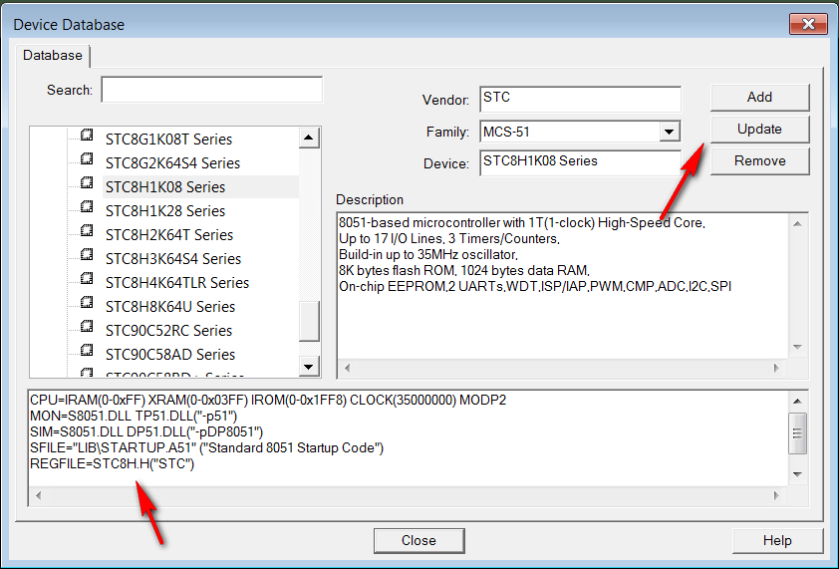Click options box scroll left arrow

coord(39,495)
